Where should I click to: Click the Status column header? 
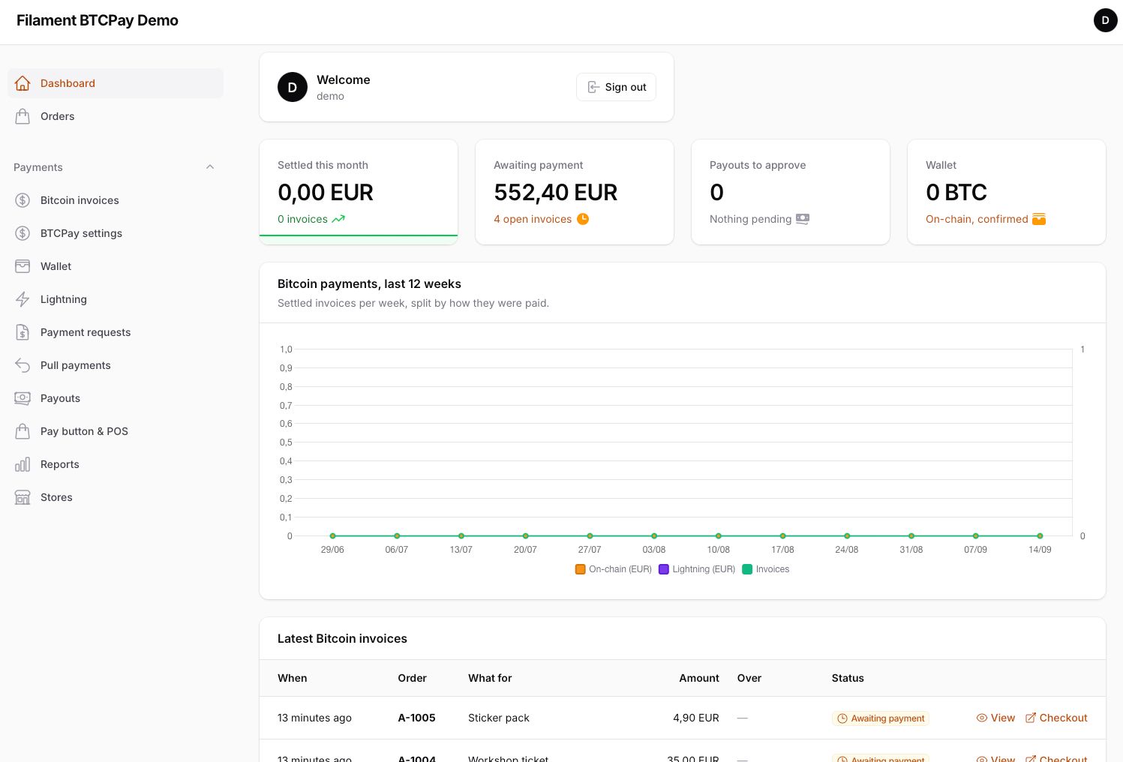point(848,678)
